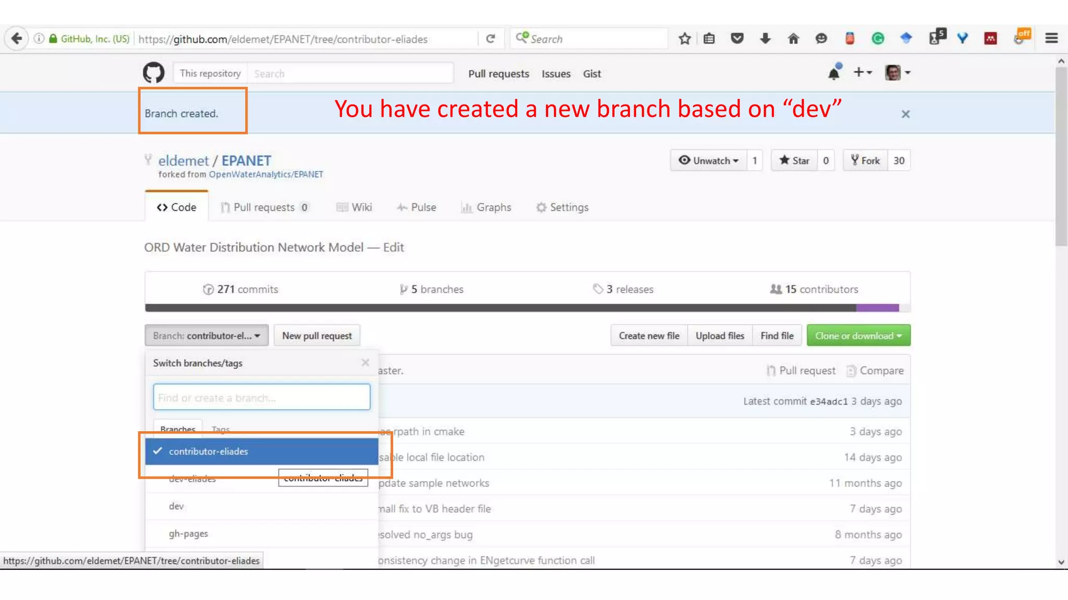The height and width of the screenshot is (600, 1068).
Task: Click Pull requests in top navigation
Action: pyautogui.click(x=499, y=74)
